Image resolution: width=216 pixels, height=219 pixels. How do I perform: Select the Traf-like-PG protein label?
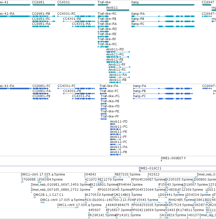click(x=110, y=96)
